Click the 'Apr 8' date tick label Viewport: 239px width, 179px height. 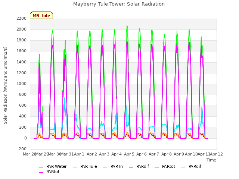[x=167, y=154]
